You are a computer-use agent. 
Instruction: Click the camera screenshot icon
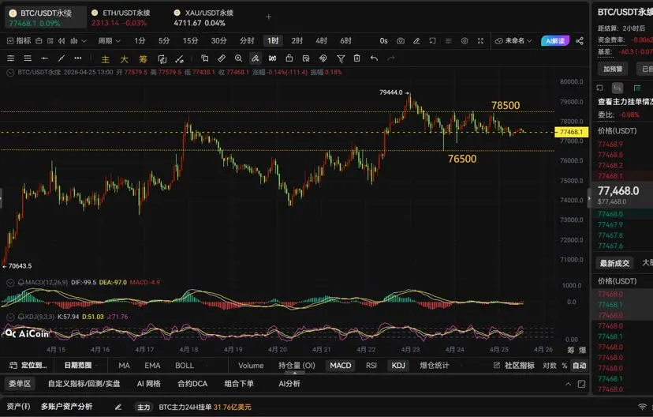coord(400,41)
